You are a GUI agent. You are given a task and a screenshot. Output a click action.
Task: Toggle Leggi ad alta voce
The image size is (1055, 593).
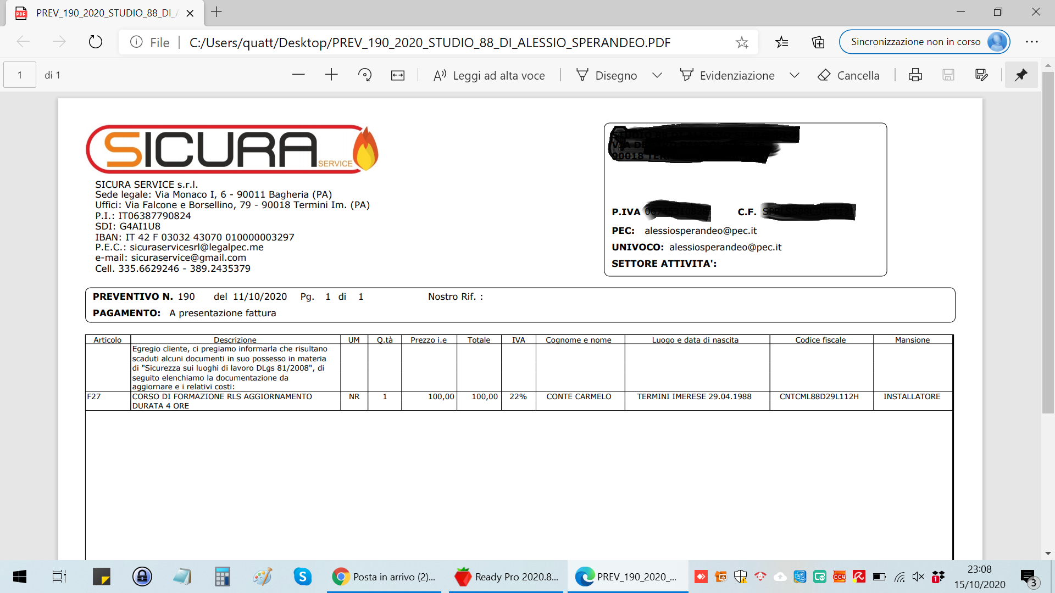click(489, 75)
